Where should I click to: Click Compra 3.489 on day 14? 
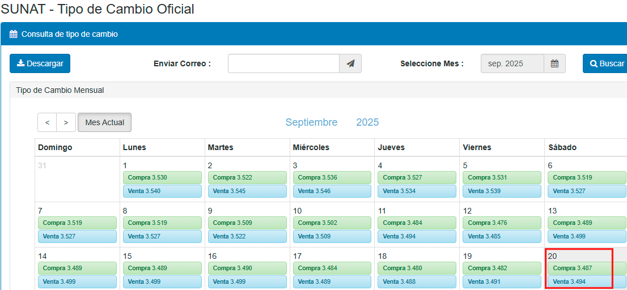(77, 268)
